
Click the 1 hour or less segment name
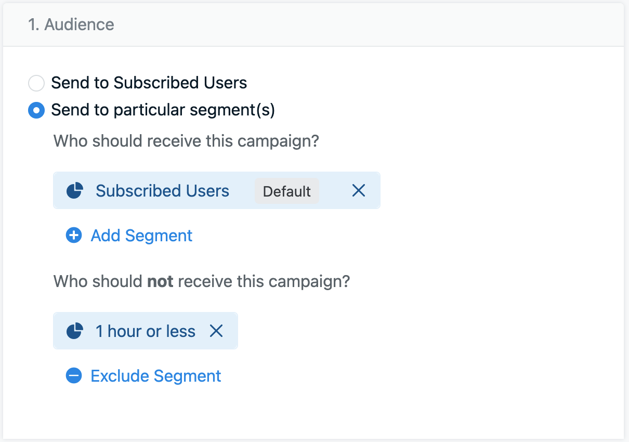146,331
